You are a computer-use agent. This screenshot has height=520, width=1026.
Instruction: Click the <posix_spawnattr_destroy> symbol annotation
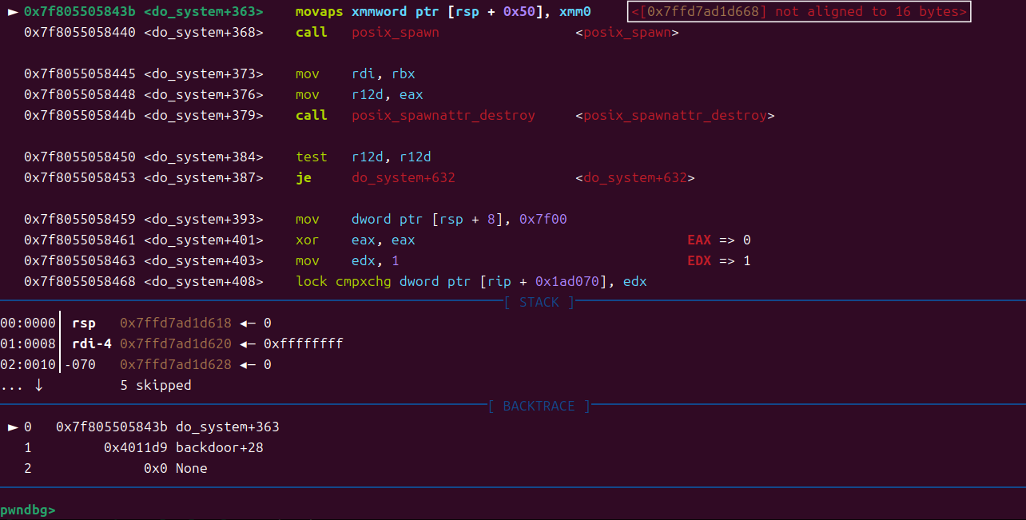[674, 116]
